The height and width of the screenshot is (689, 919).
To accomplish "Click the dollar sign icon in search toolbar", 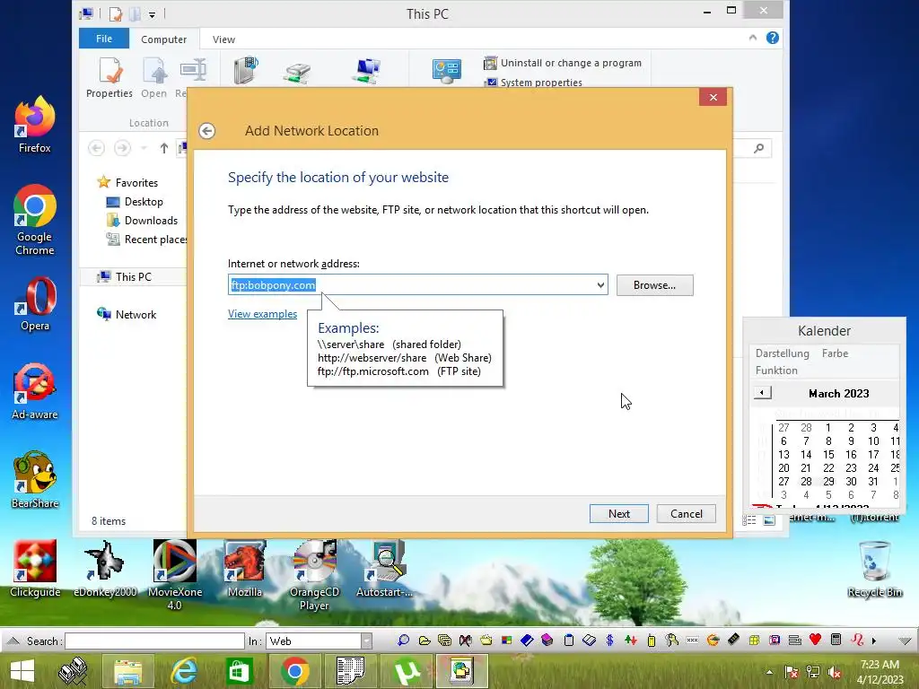I will click(x=609, y=641).
